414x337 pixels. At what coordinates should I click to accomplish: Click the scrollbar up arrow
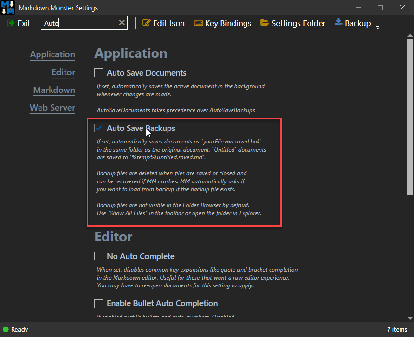[x=410, y=36]
